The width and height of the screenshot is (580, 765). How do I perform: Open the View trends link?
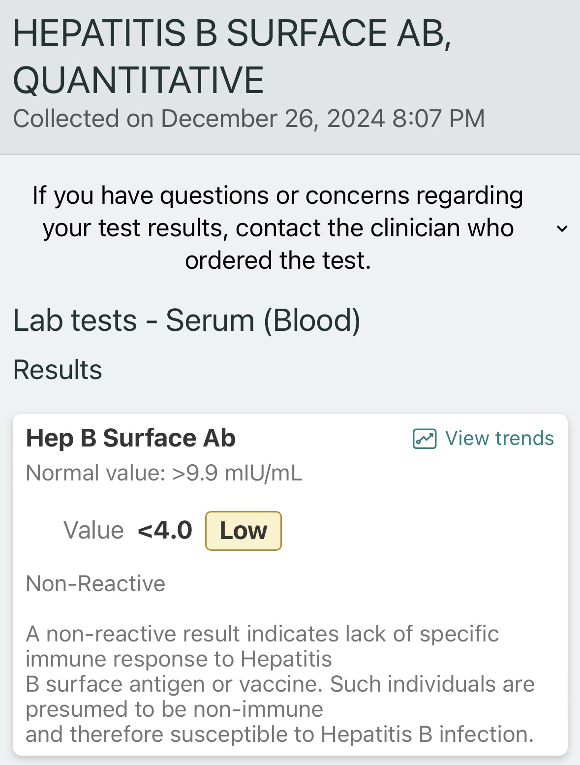(483, 438)
